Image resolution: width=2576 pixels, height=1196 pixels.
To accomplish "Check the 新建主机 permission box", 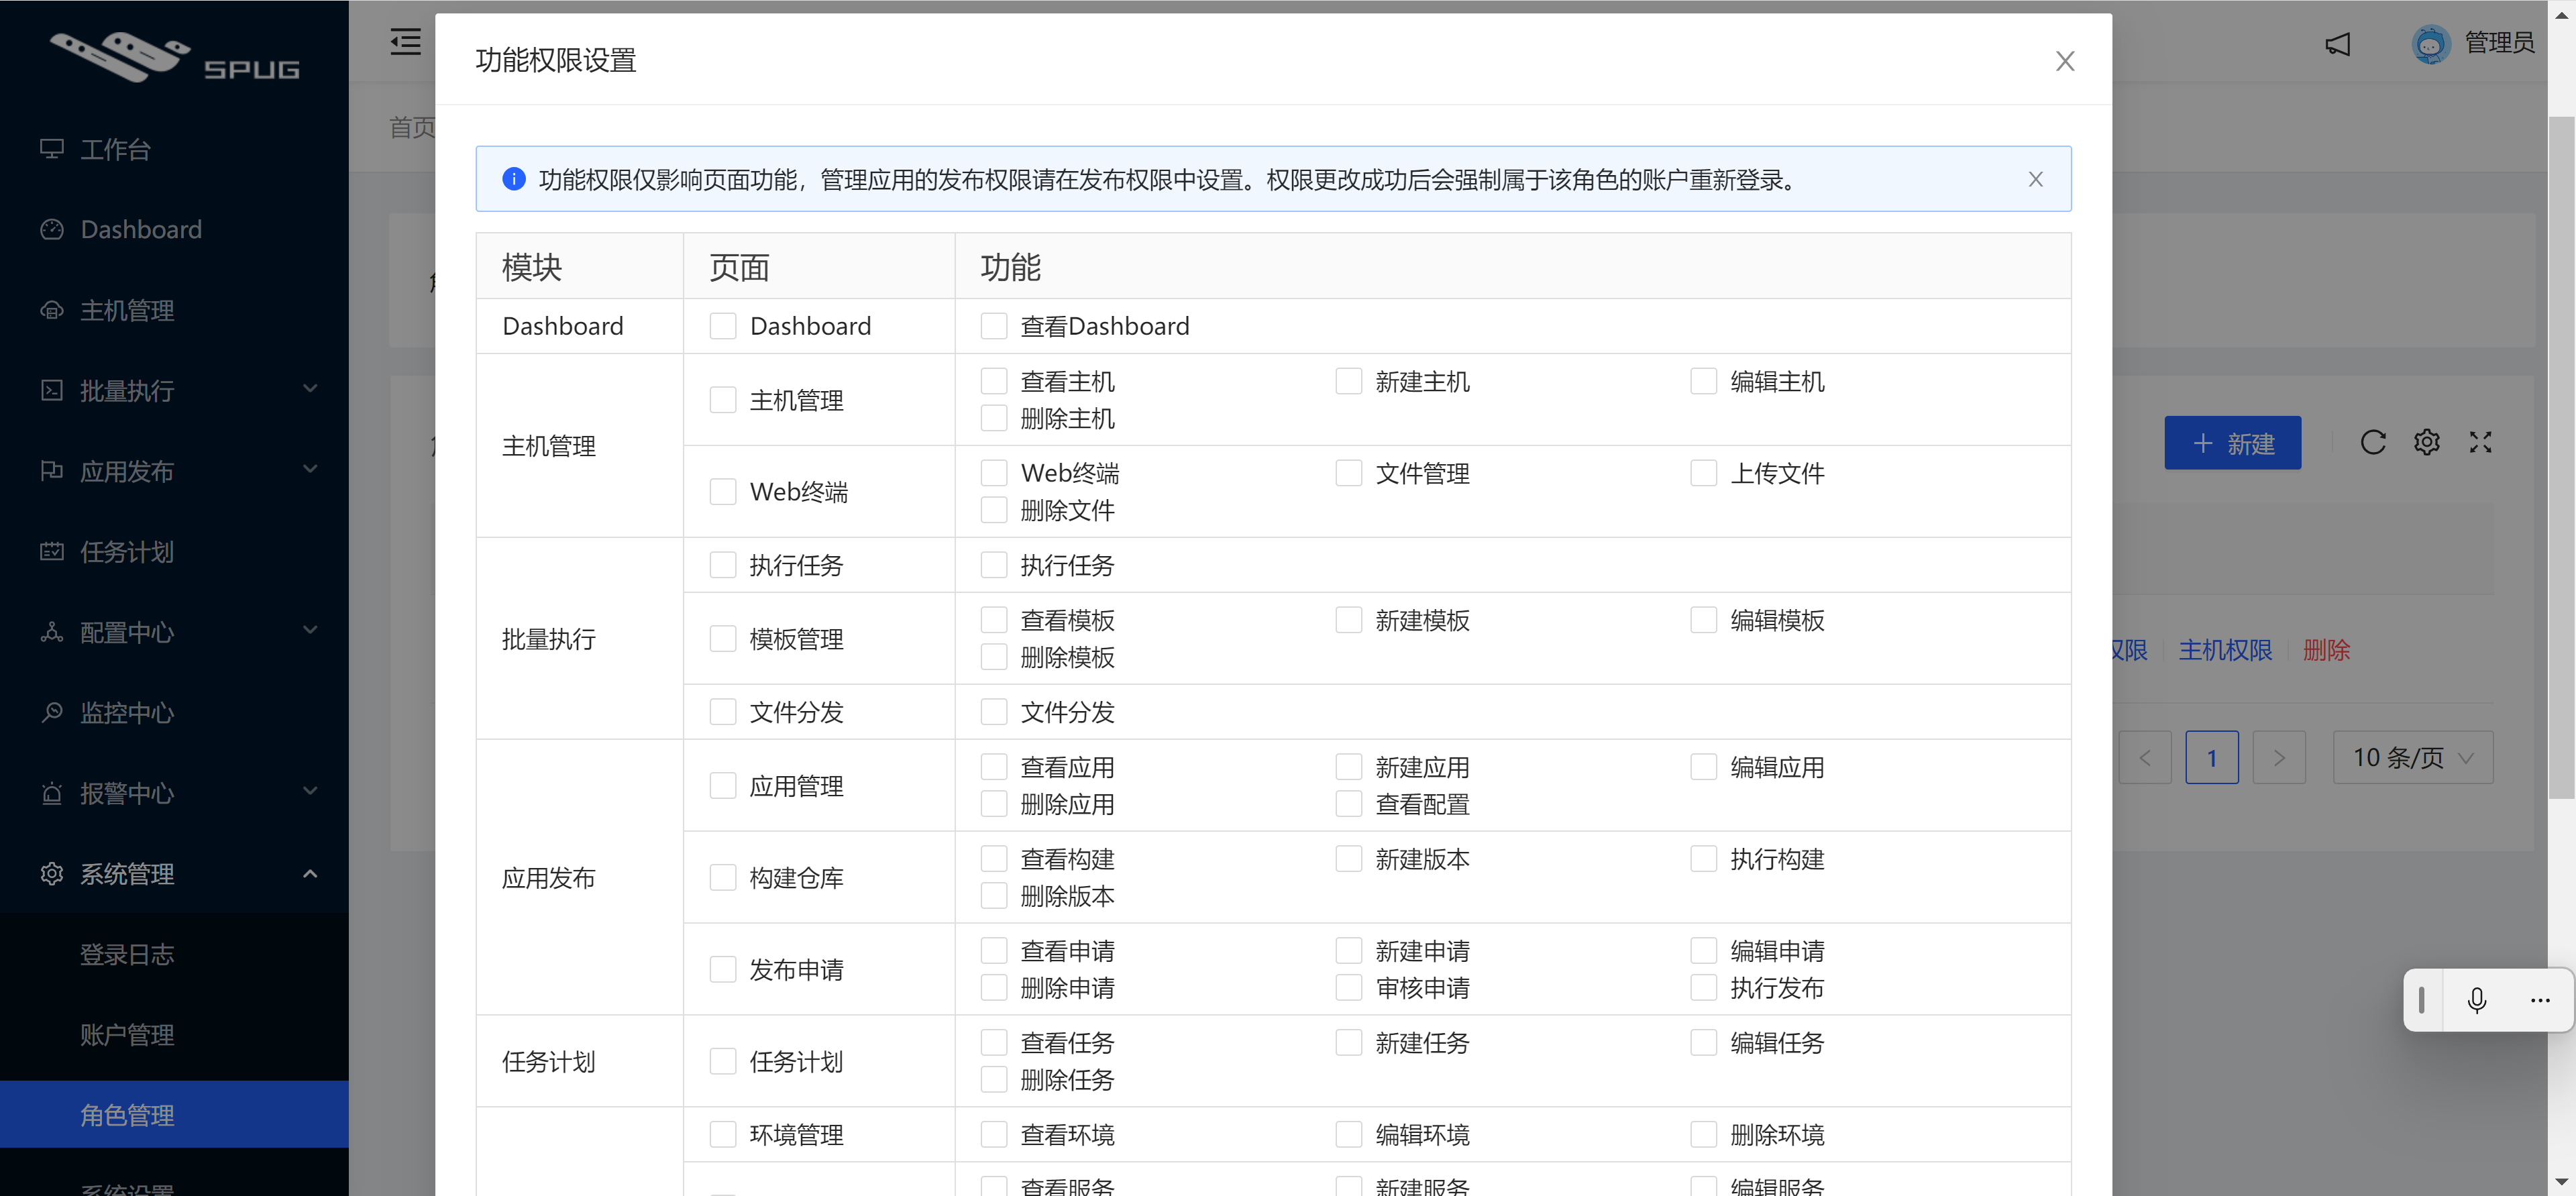I will (x=1348, y=381).
